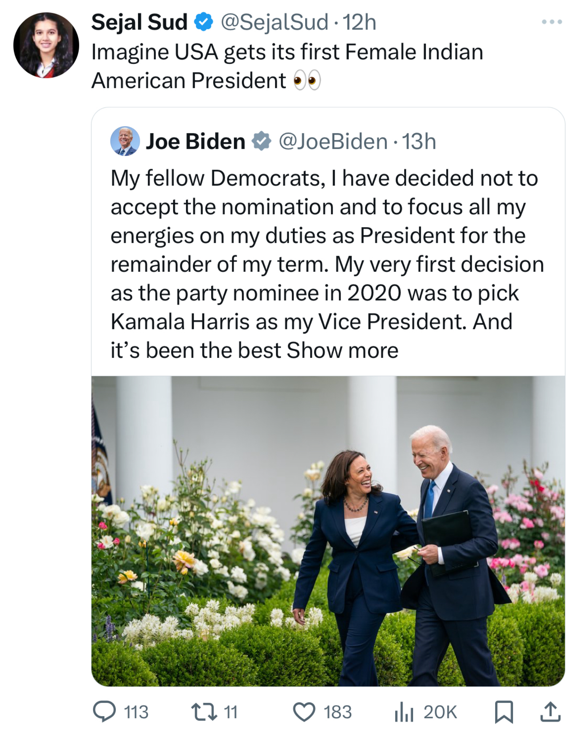
Task: Like the tweet with heart icon
Action: point(304,712)
